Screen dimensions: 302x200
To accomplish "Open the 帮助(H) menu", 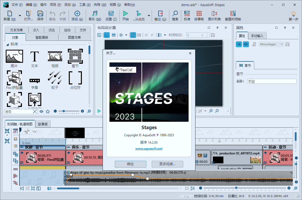I will point(130,5).
